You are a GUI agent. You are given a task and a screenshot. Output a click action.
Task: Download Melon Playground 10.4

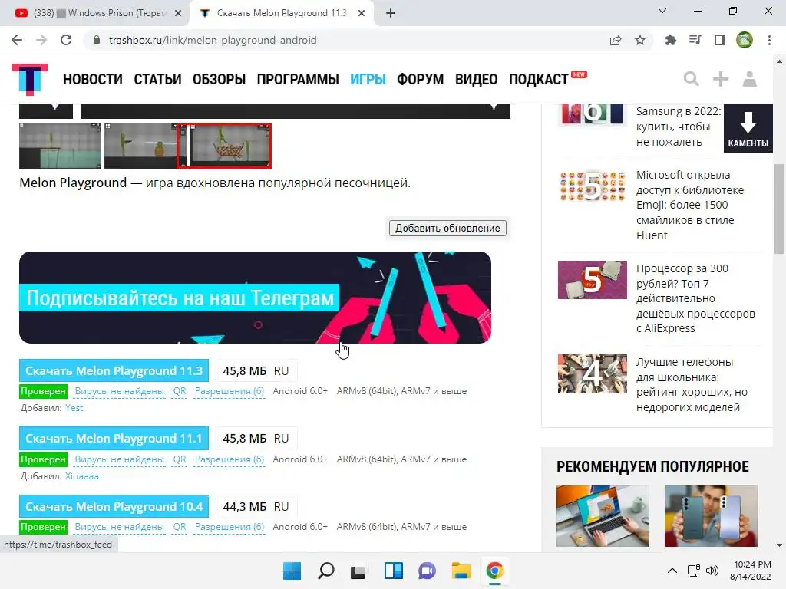114,506
